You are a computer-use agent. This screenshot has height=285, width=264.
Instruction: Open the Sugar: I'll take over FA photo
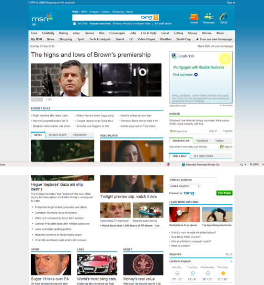51,264
